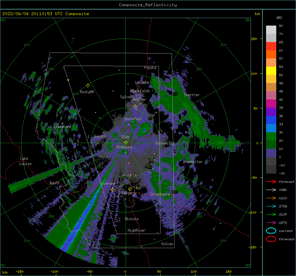The width and height of the screenshot is (296, 276).
Task: Click the 111V legend label
Action: (283, 198)
